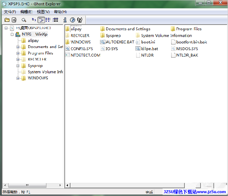The image size is (228, 196).
Task: Select Documents and Settings folder in list
Action: click(125, 29)
